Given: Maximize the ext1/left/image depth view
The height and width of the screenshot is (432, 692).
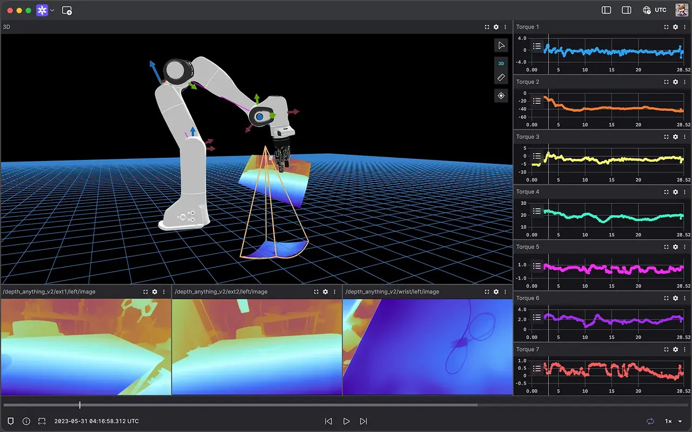Looking at the screenshot, I should [x=145, y=291].
